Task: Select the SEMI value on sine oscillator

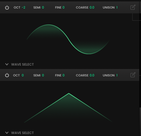Action: point(43,7)
